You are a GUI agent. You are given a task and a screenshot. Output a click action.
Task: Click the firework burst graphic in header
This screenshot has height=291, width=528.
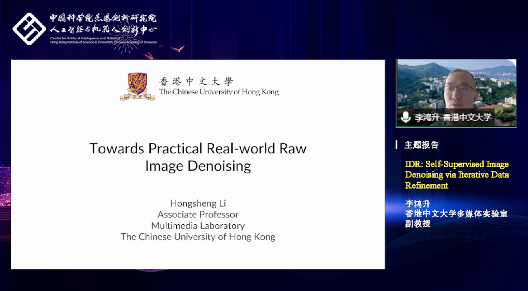126,40
